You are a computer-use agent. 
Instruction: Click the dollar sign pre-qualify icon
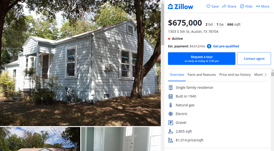point(209,46)
